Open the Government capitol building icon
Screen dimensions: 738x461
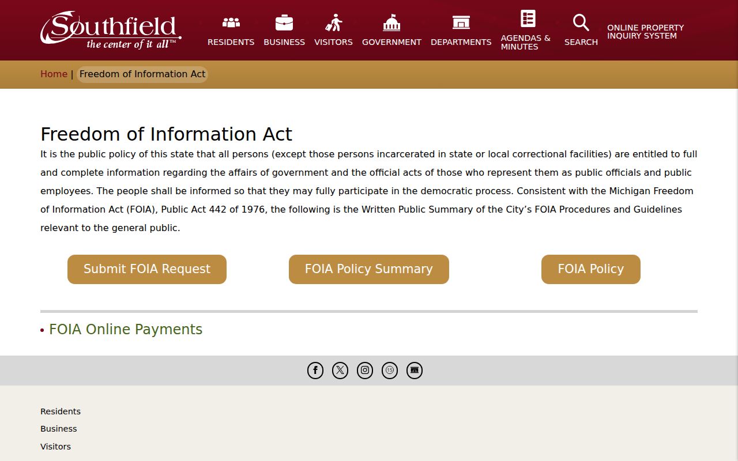coord(391,23)
